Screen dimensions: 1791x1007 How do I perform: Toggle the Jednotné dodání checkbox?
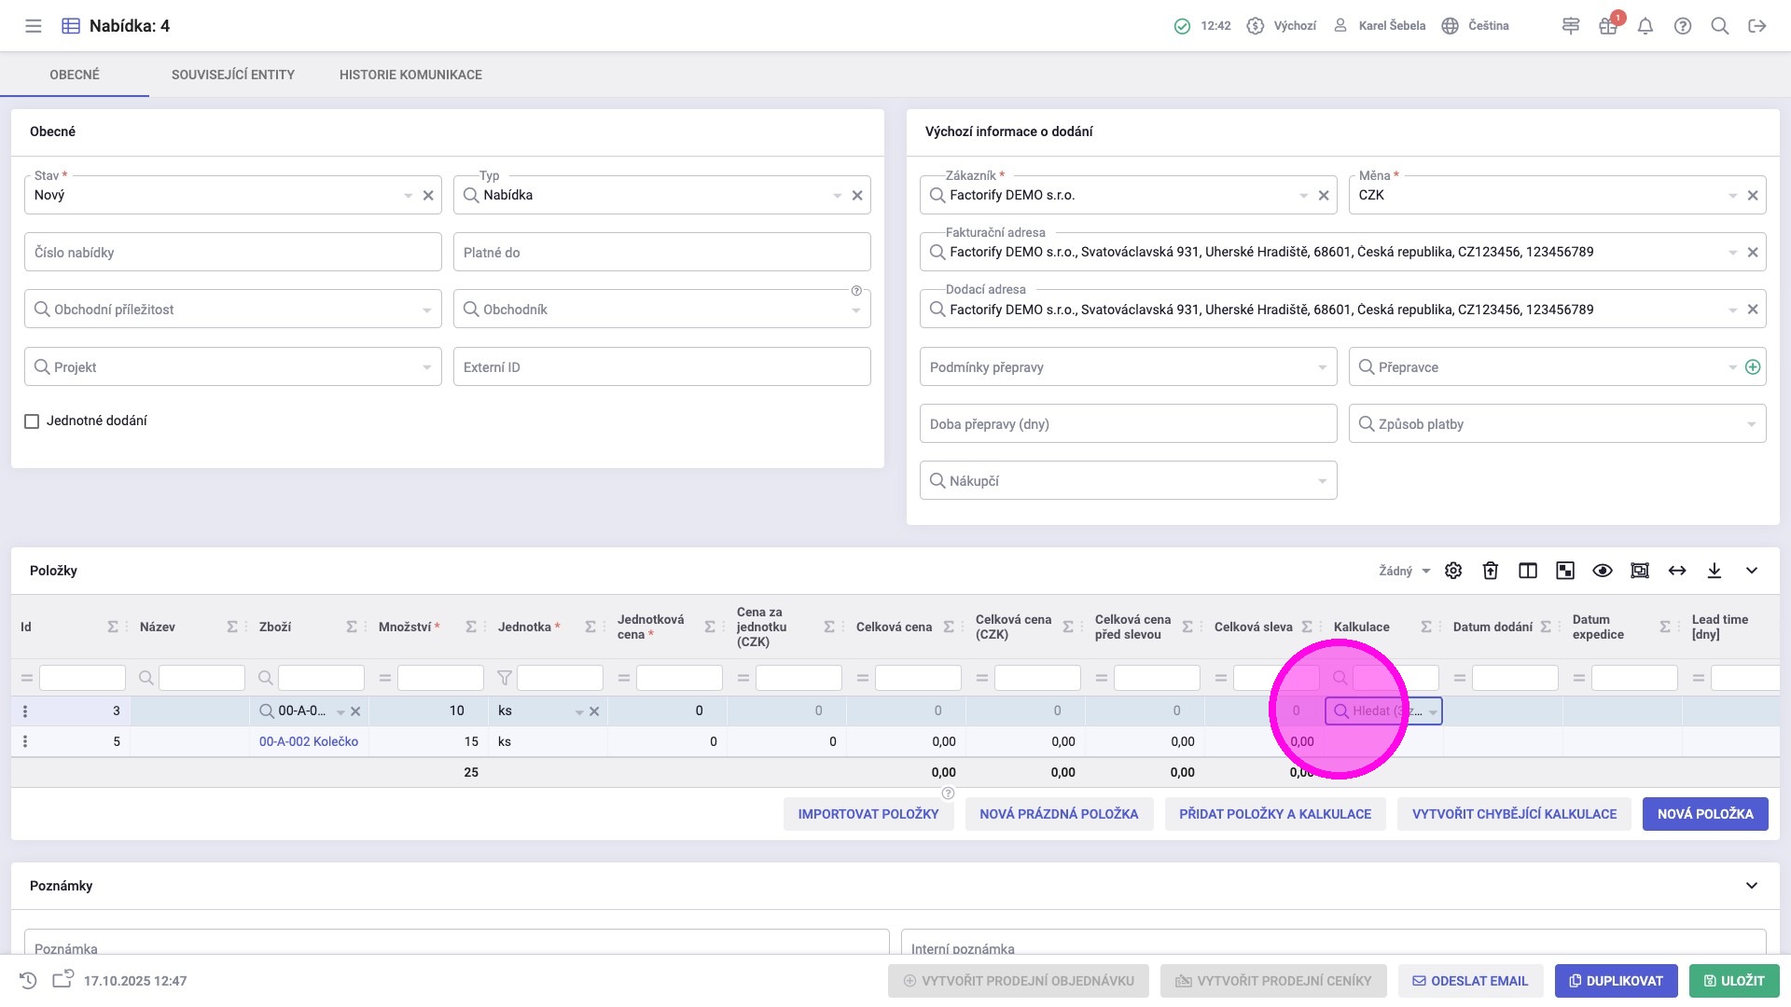pos(32,421)
